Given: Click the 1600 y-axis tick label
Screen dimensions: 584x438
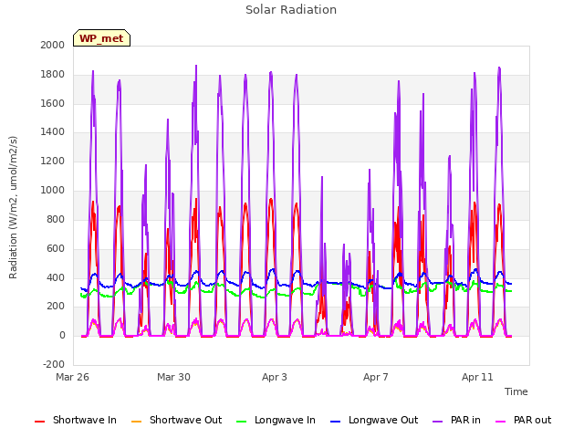Looking at the screenshot, I should coord(53,103).
